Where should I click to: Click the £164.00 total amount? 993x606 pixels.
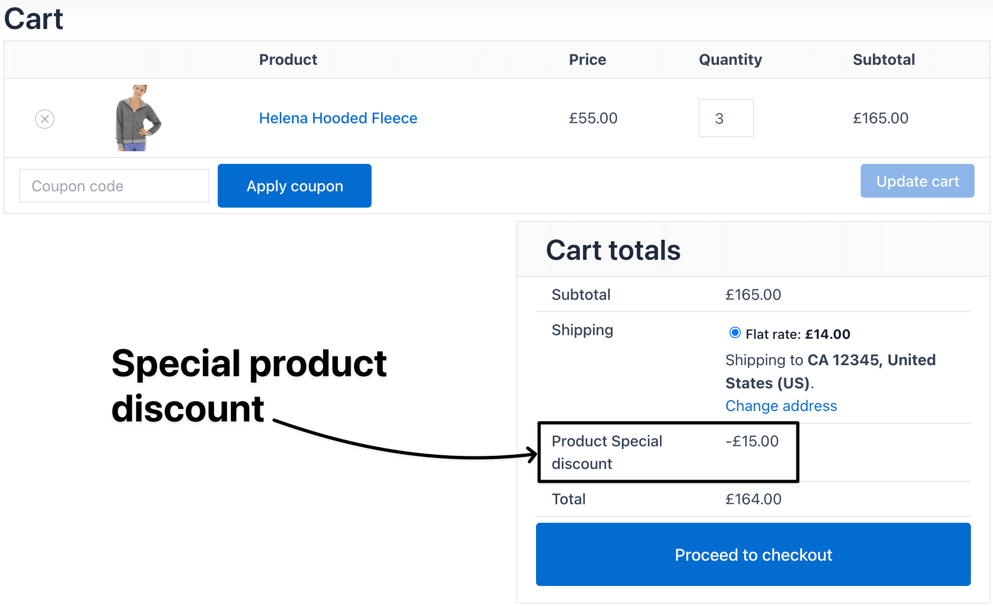[x=753, y=499]
